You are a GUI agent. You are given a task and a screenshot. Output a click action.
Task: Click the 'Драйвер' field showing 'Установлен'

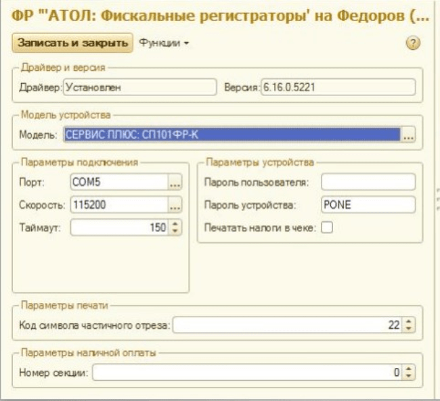tap(139, 87)
